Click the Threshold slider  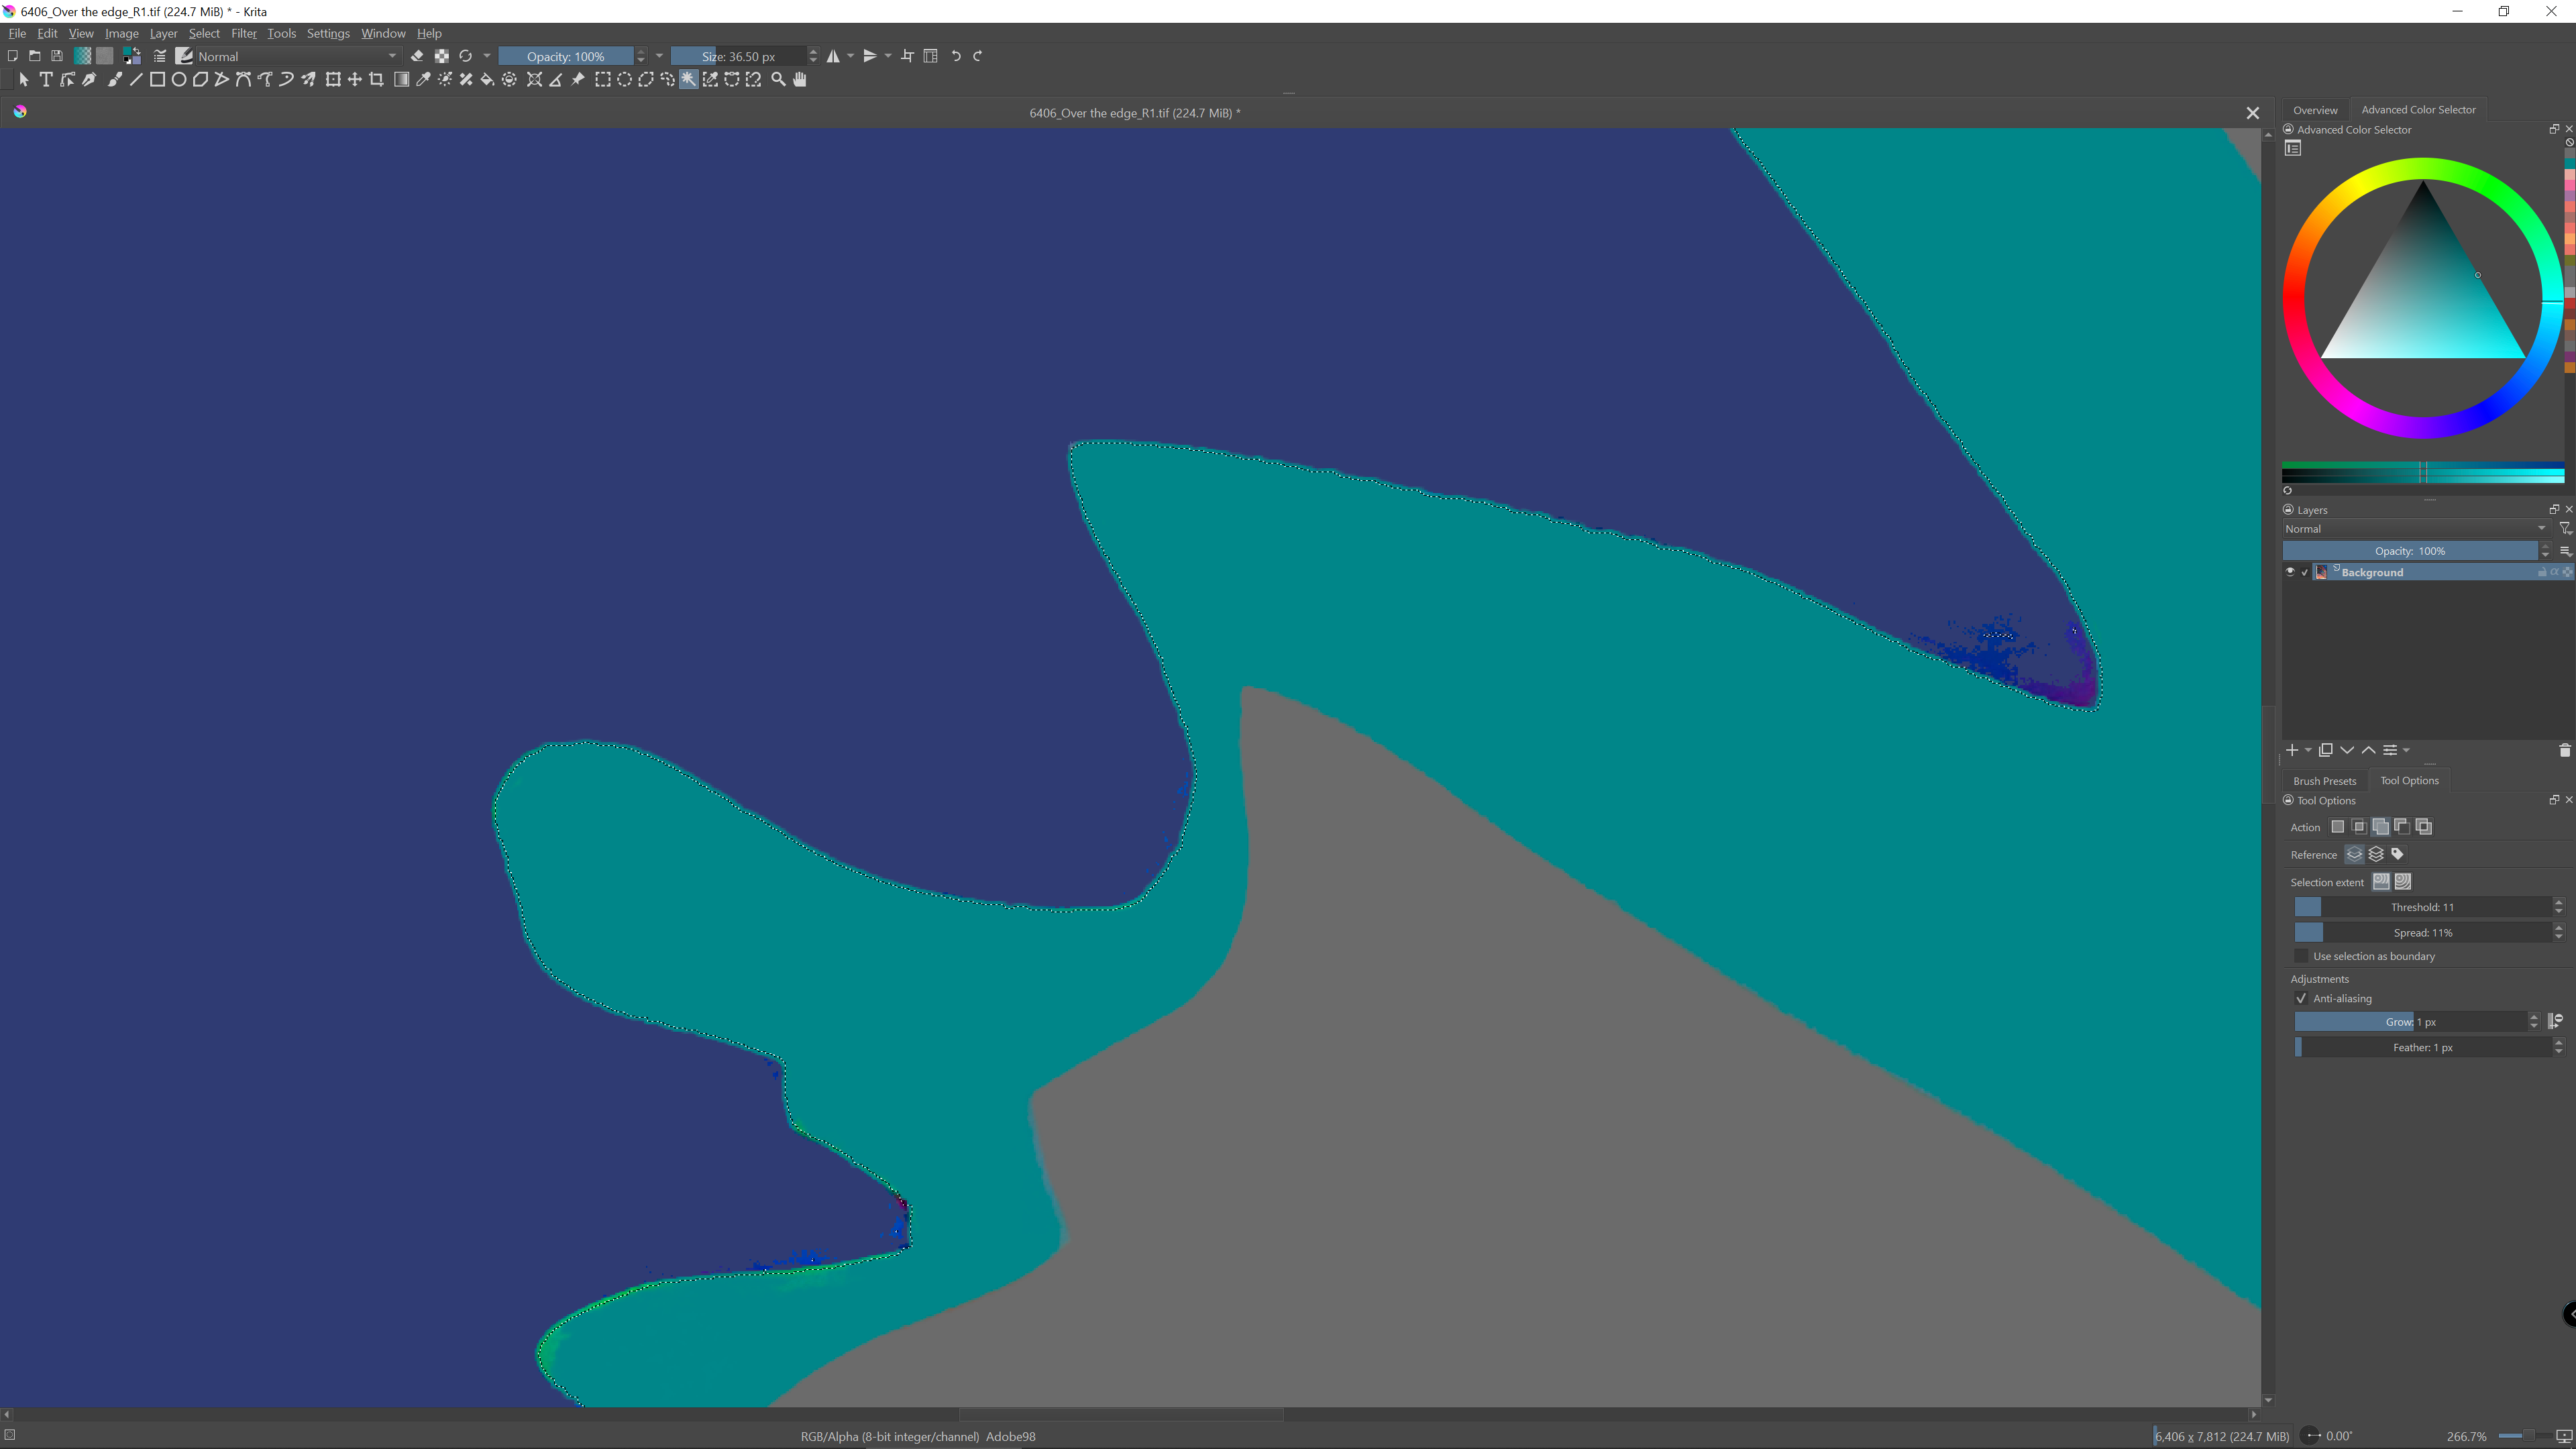pos(2422,907)
